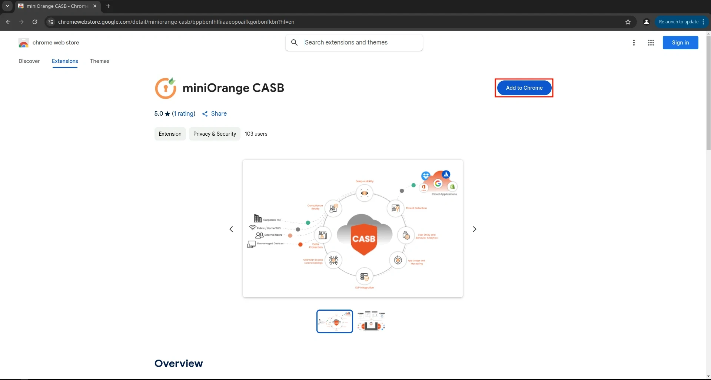Click the miniOrange CASB extension logo
Image resolution: width=711 pixels, height=380 pixels.
click(165, 88)
